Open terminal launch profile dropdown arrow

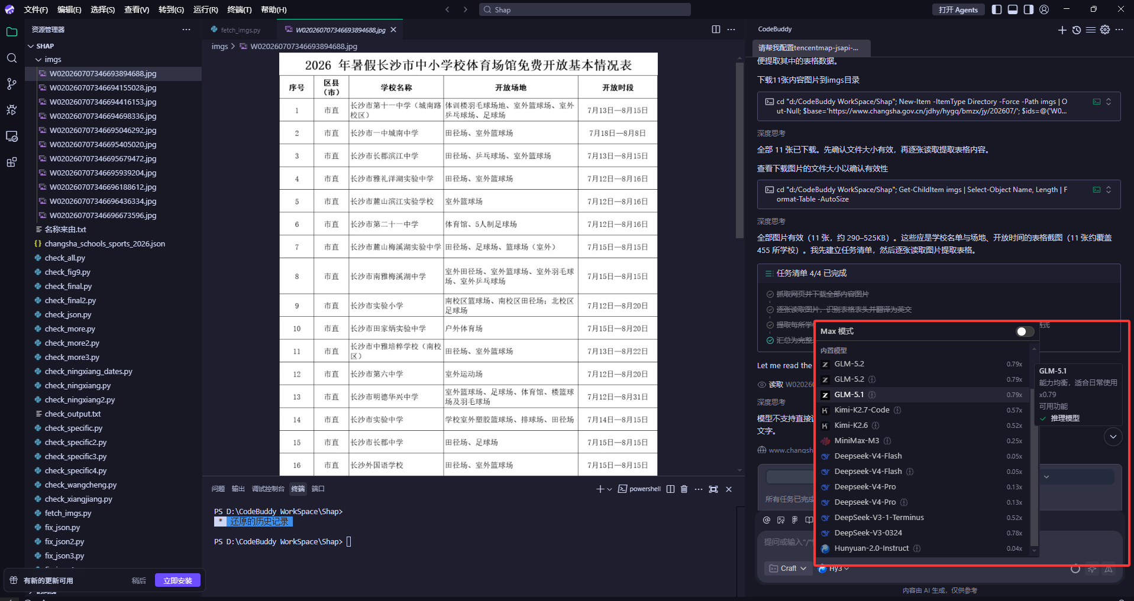pyautogui.click(x=610, y=489)
